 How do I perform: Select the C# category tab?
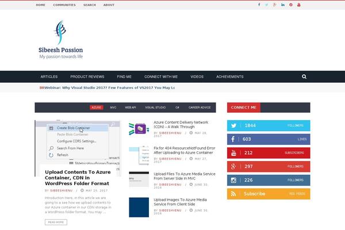(x=177, y=108)
